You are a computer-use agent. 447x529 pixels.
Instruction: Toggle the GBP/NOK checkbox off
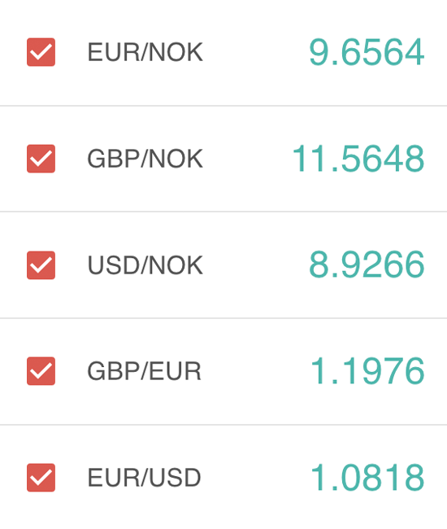tap(41, 159)
